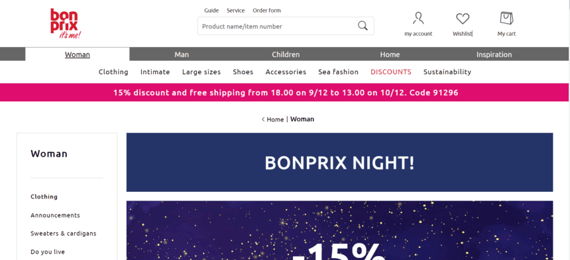Open the Home category tab
The height and width of the screenshot is (260, 570).
point(390,54)
